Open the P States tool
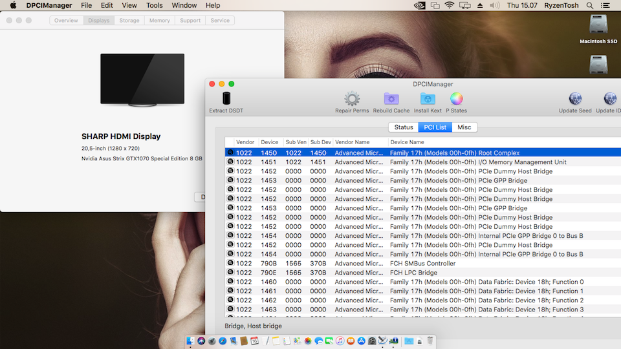Viewport: 621px width, 349px height. tap(456, 99)
